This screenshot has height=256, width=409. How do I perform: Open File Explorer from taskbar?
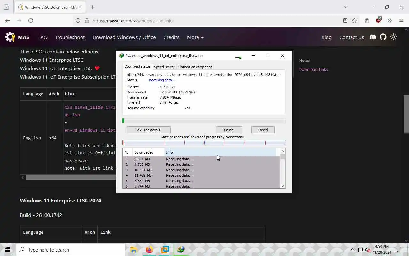click(134, 250)
